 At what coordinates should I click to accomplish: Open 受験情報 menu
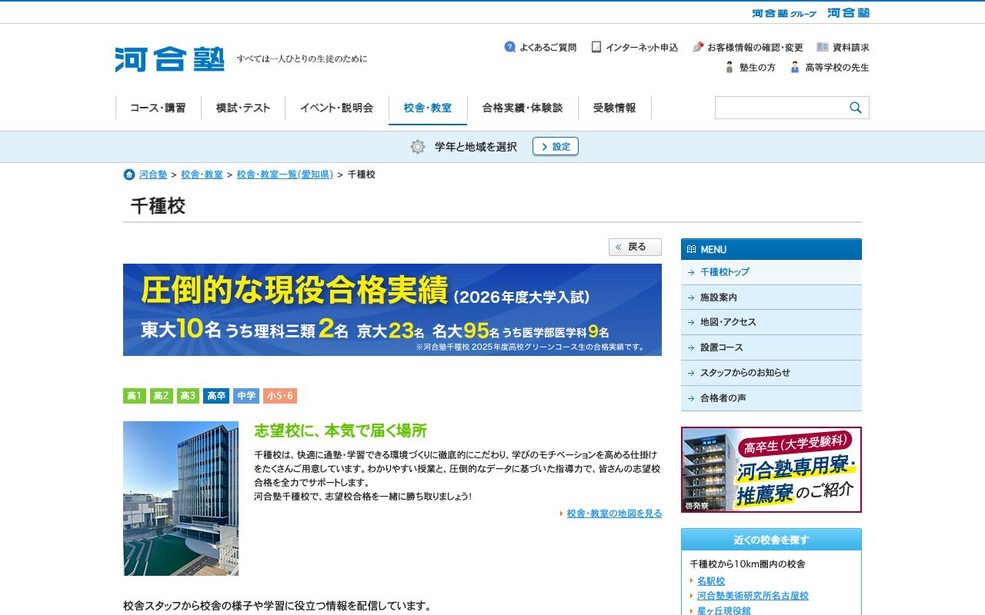coord(615,108)
